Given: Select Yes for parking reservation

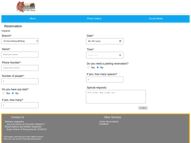Looking at the screenshot, I should 88,67.
